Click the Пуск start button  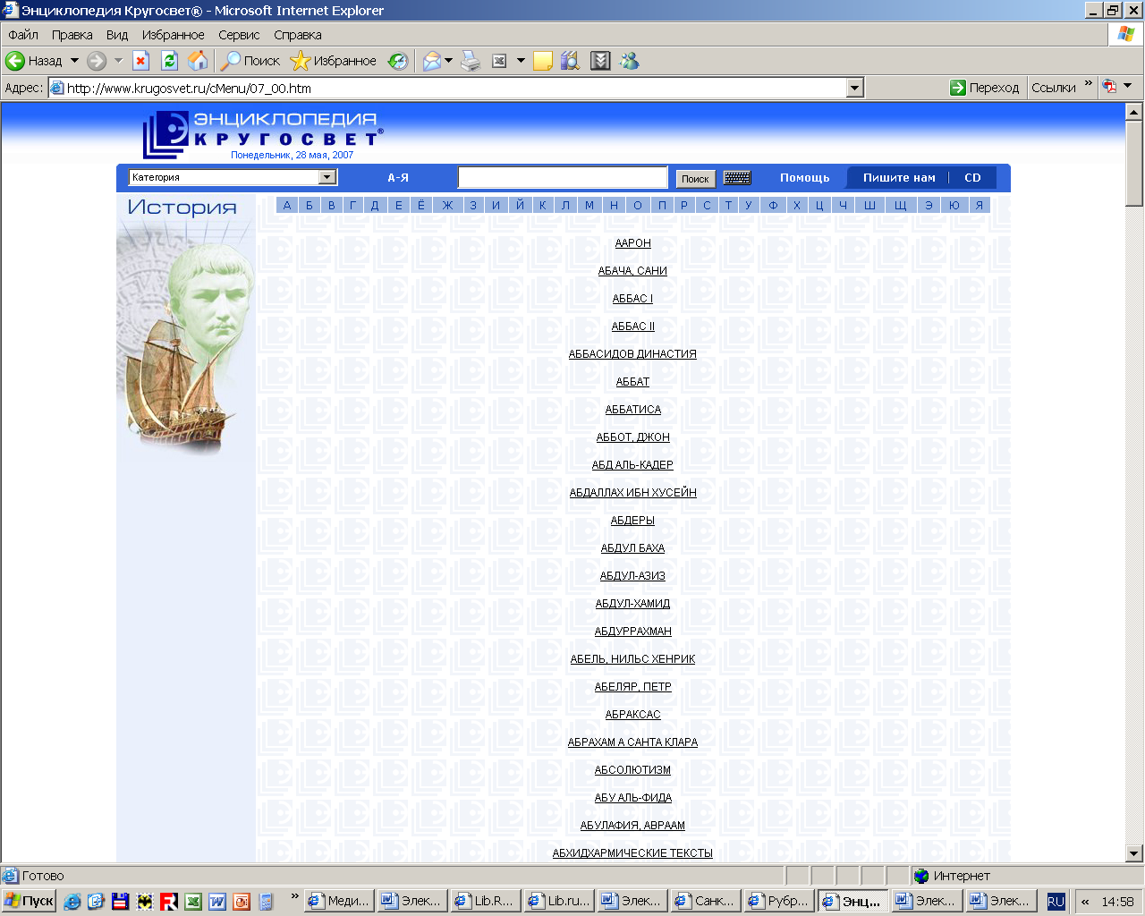(x=30, y=901)
